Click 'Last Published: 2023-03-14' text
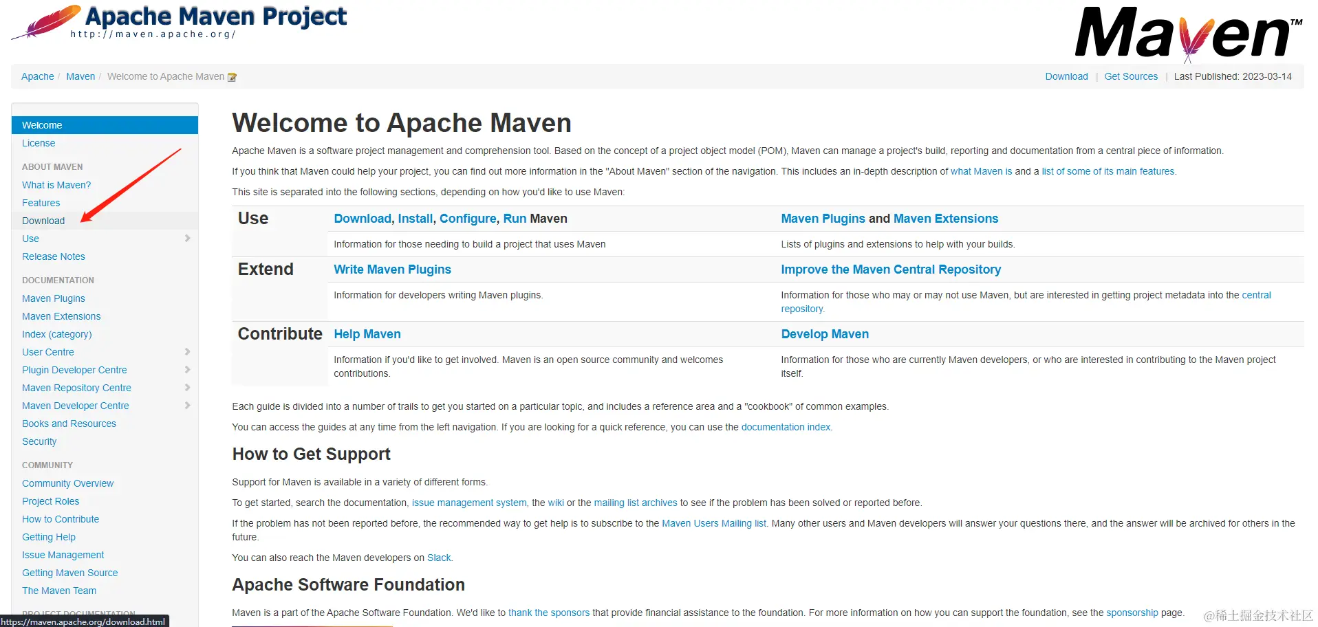Image resolution: width=1318 pixels, height=627 pixels. click(1233, 76)
